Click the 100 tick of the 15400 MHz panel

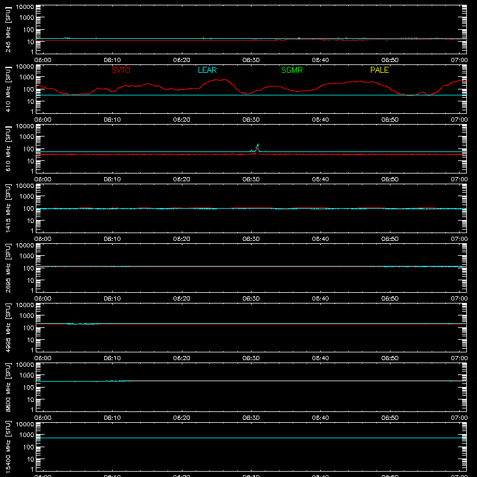pos(29,447)
